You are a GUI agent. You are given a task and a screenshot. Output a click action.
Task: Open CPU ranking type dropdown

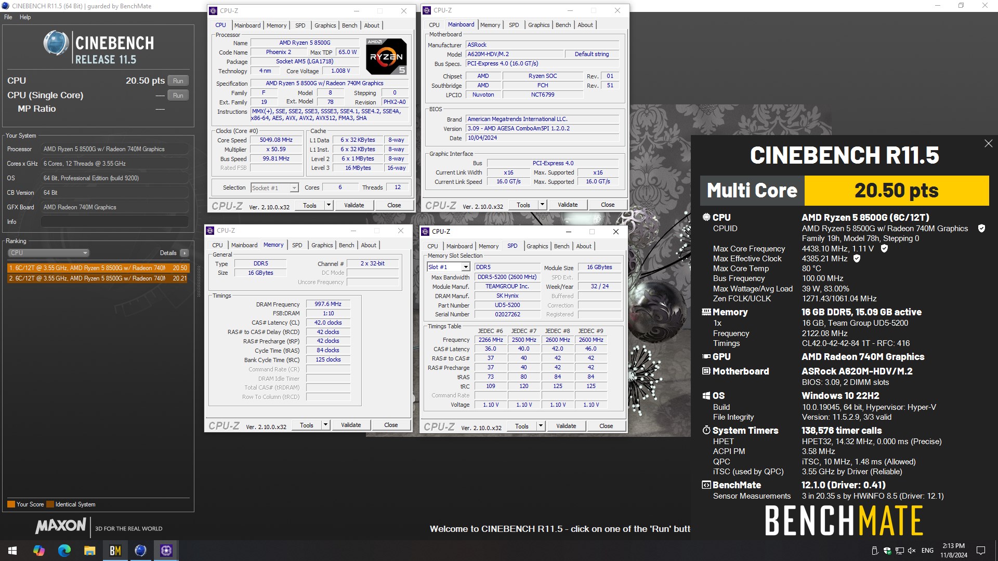48,253
